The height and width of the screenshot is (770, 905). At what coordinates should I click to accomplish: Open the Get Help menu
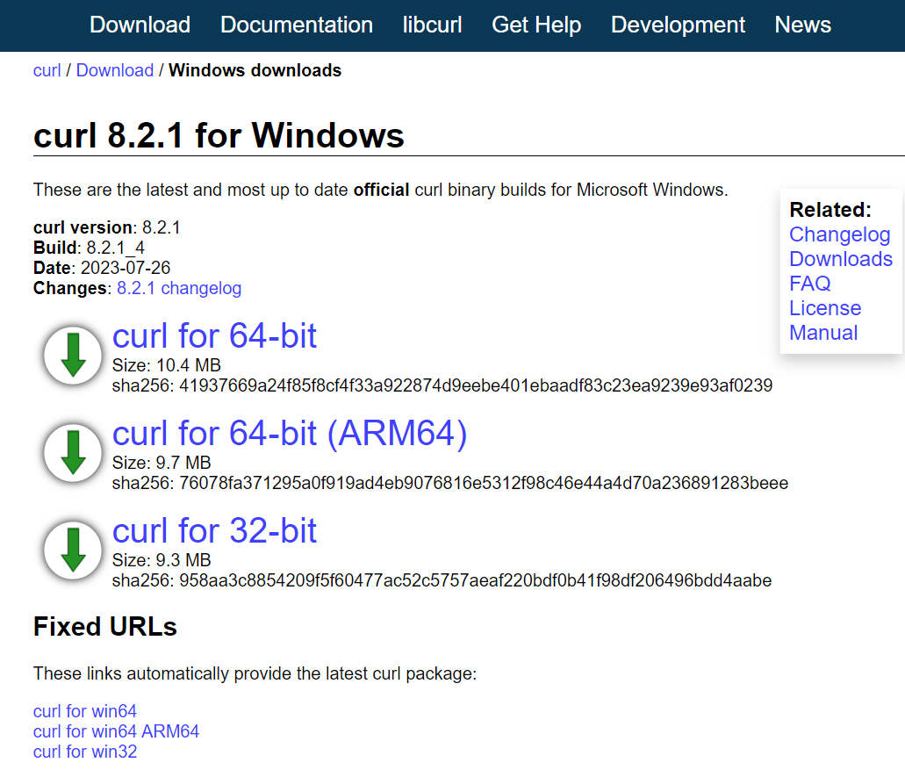click(x=536, y=25)
